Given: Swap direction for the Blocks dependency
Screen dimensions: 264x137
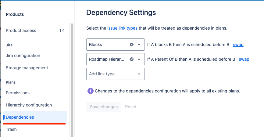Looking at the screenshot, I should tap(238, 45).
